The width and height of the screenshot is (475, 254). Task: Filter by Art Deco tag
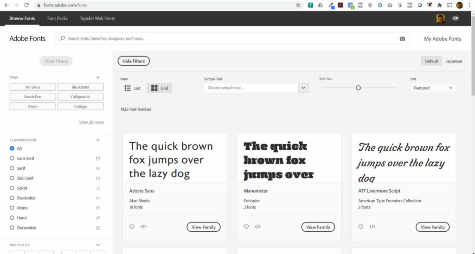33,87
